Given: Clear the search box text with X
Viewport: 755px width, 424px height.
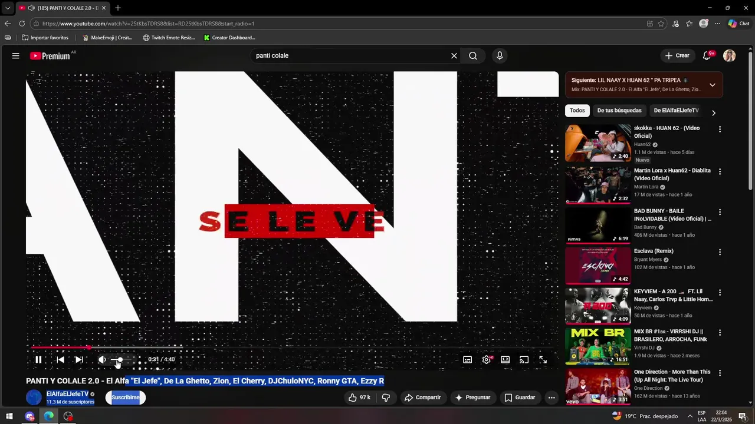Looking at the screenshot, I should click(454, 56).
